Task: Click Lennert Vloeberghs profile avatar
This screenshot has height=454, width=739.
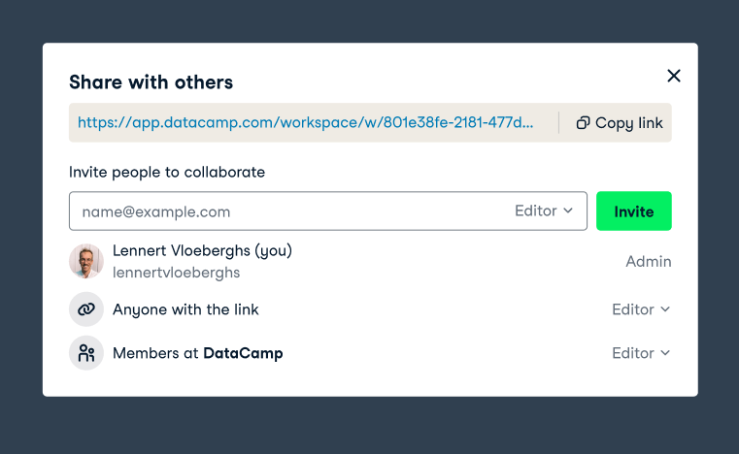Action: (x=86, y=261)
